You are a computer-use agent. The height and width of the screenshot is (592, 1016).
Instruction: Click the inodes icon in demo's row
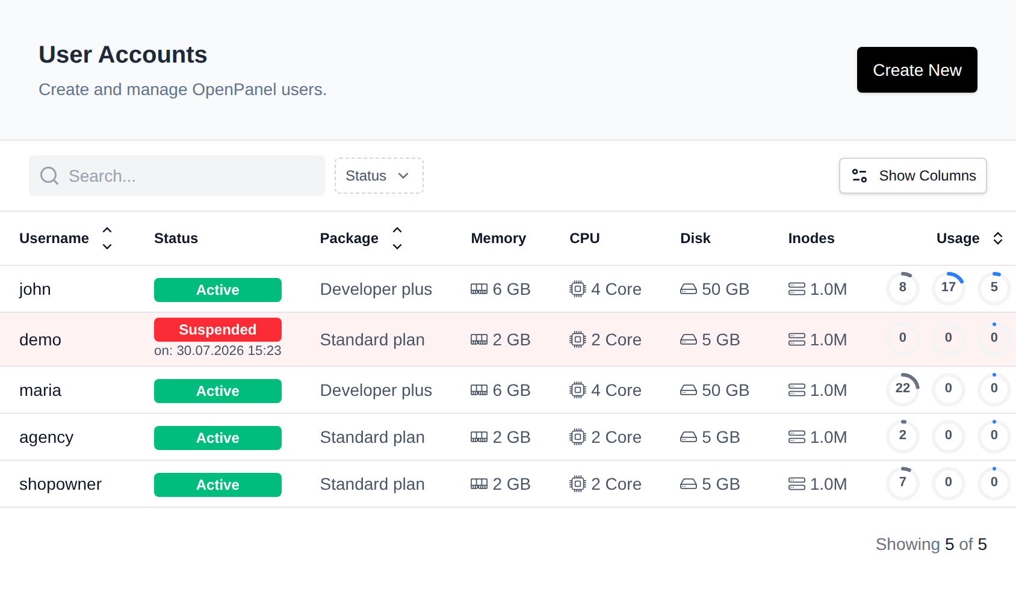tap(797, 340)
